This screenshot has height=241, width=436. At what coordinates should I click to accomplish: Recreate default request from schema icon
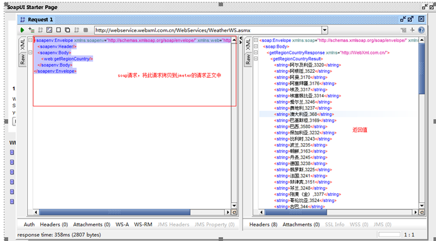point(49,30)
